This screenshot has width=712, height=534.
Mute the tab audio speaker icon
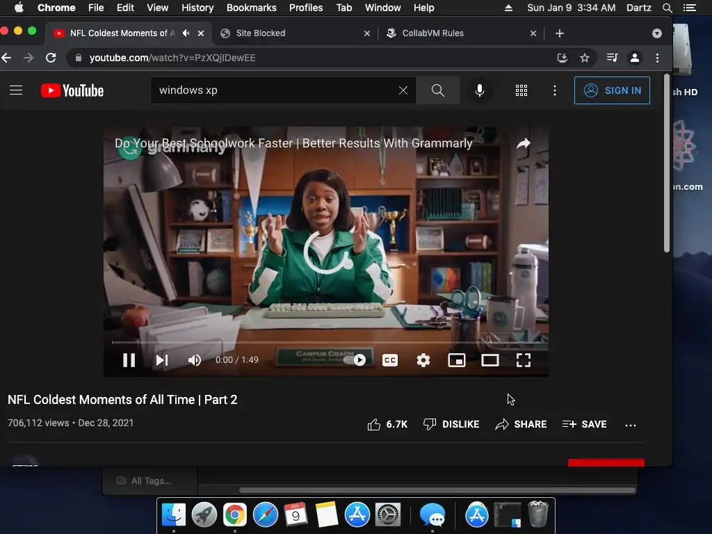pos(186,33)
